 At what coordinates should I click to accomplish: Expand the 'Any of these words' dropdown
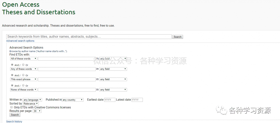click(x=24, y=69)
